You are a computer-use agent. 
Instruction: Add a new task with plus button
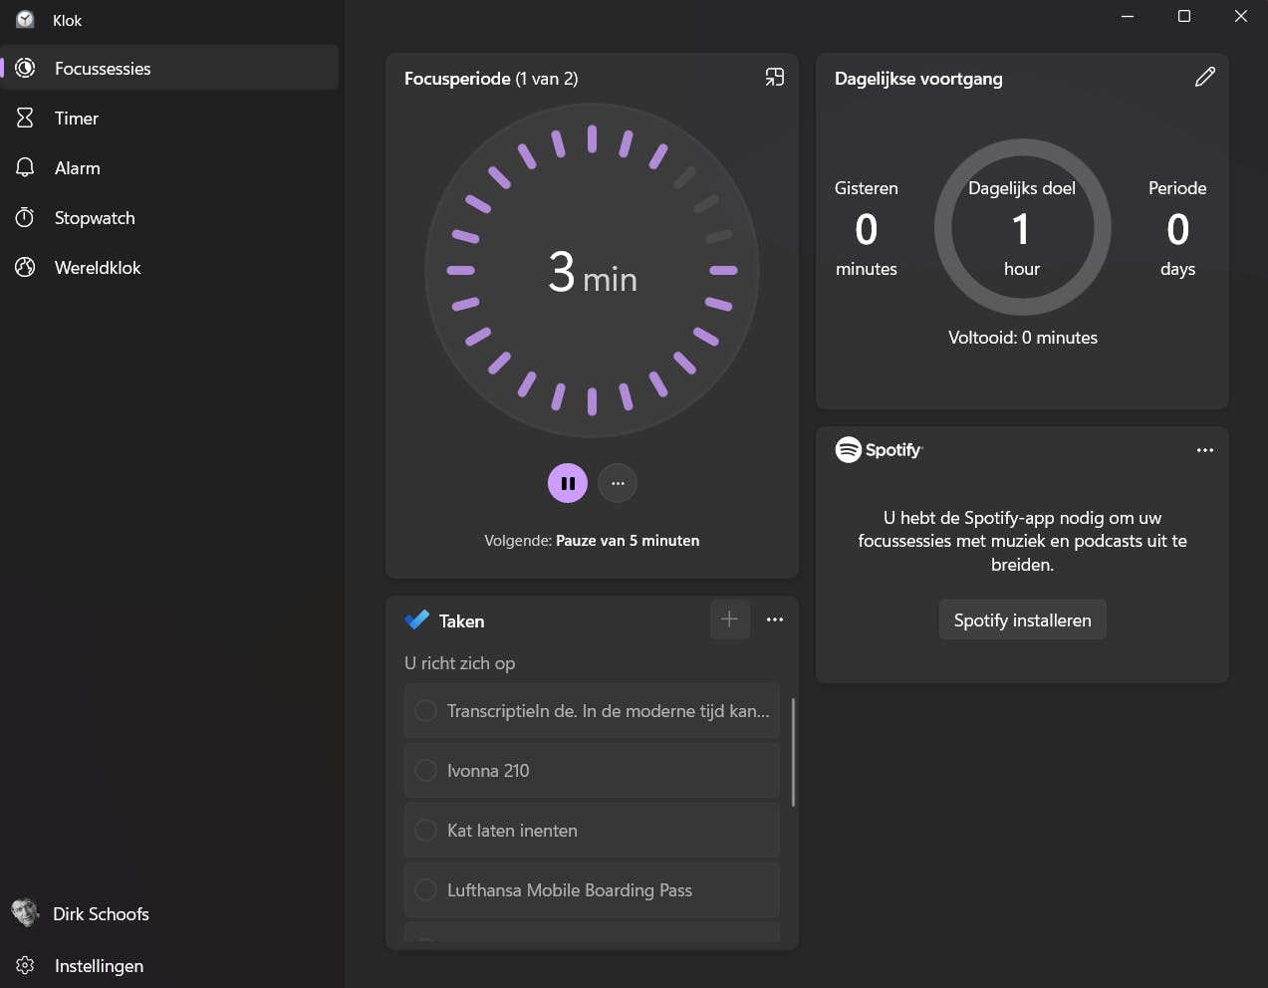click(729, 619)
